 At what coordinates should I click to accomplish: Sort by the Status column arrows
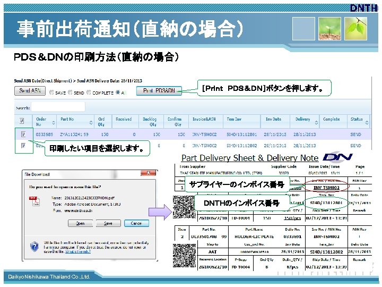click(x=367, y=122)
